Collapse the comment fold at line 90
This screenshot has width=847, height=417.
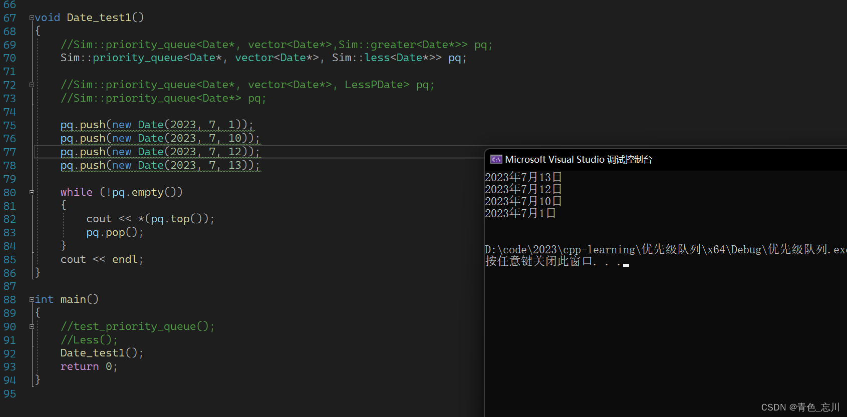32,326
